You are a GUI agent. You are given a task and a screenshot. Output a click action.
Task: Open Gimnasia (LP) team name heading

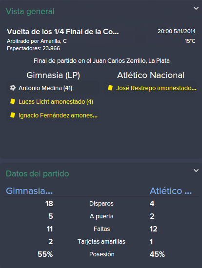pyautogui.click(x=53, y=75)
